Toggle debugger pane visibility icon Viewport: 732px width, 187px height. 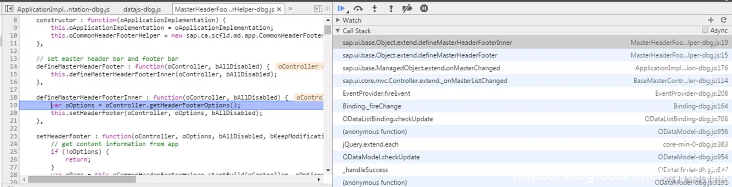(318, 8)
